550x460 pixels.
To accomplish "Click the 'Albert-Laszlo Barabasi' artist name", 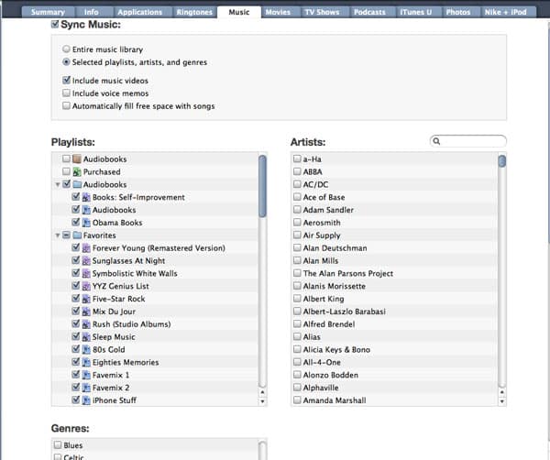I will [344, 312].
